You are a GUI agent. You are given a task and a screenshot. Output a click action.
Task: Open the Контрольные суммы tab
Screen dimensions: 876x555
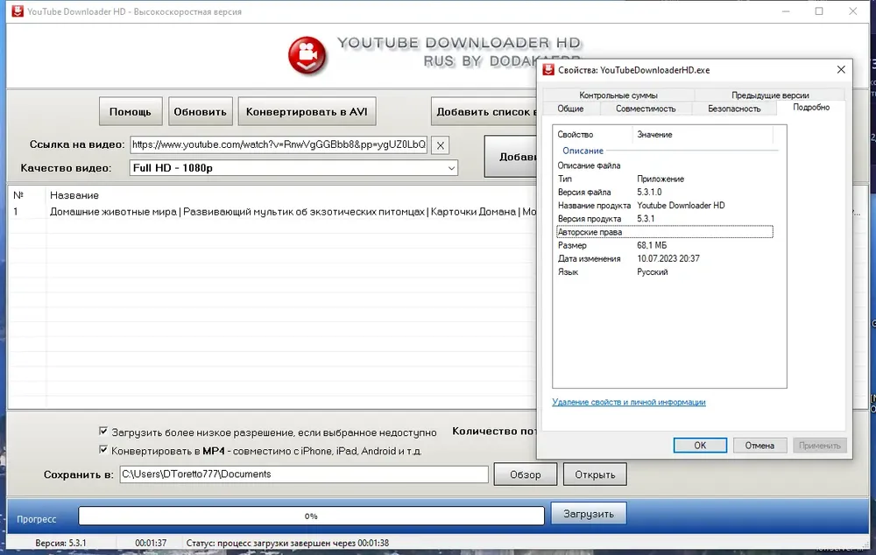click(618, 95)
